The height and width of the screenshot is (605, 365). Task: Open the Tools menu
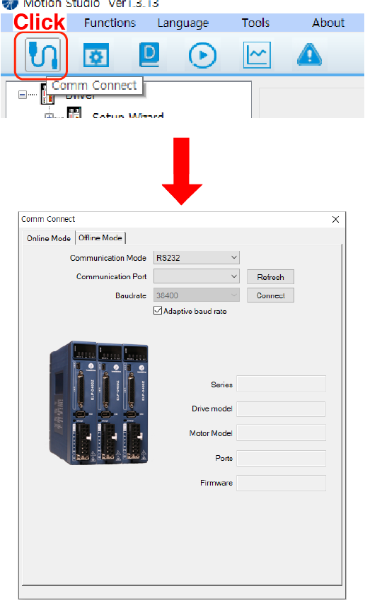[255, 23]
